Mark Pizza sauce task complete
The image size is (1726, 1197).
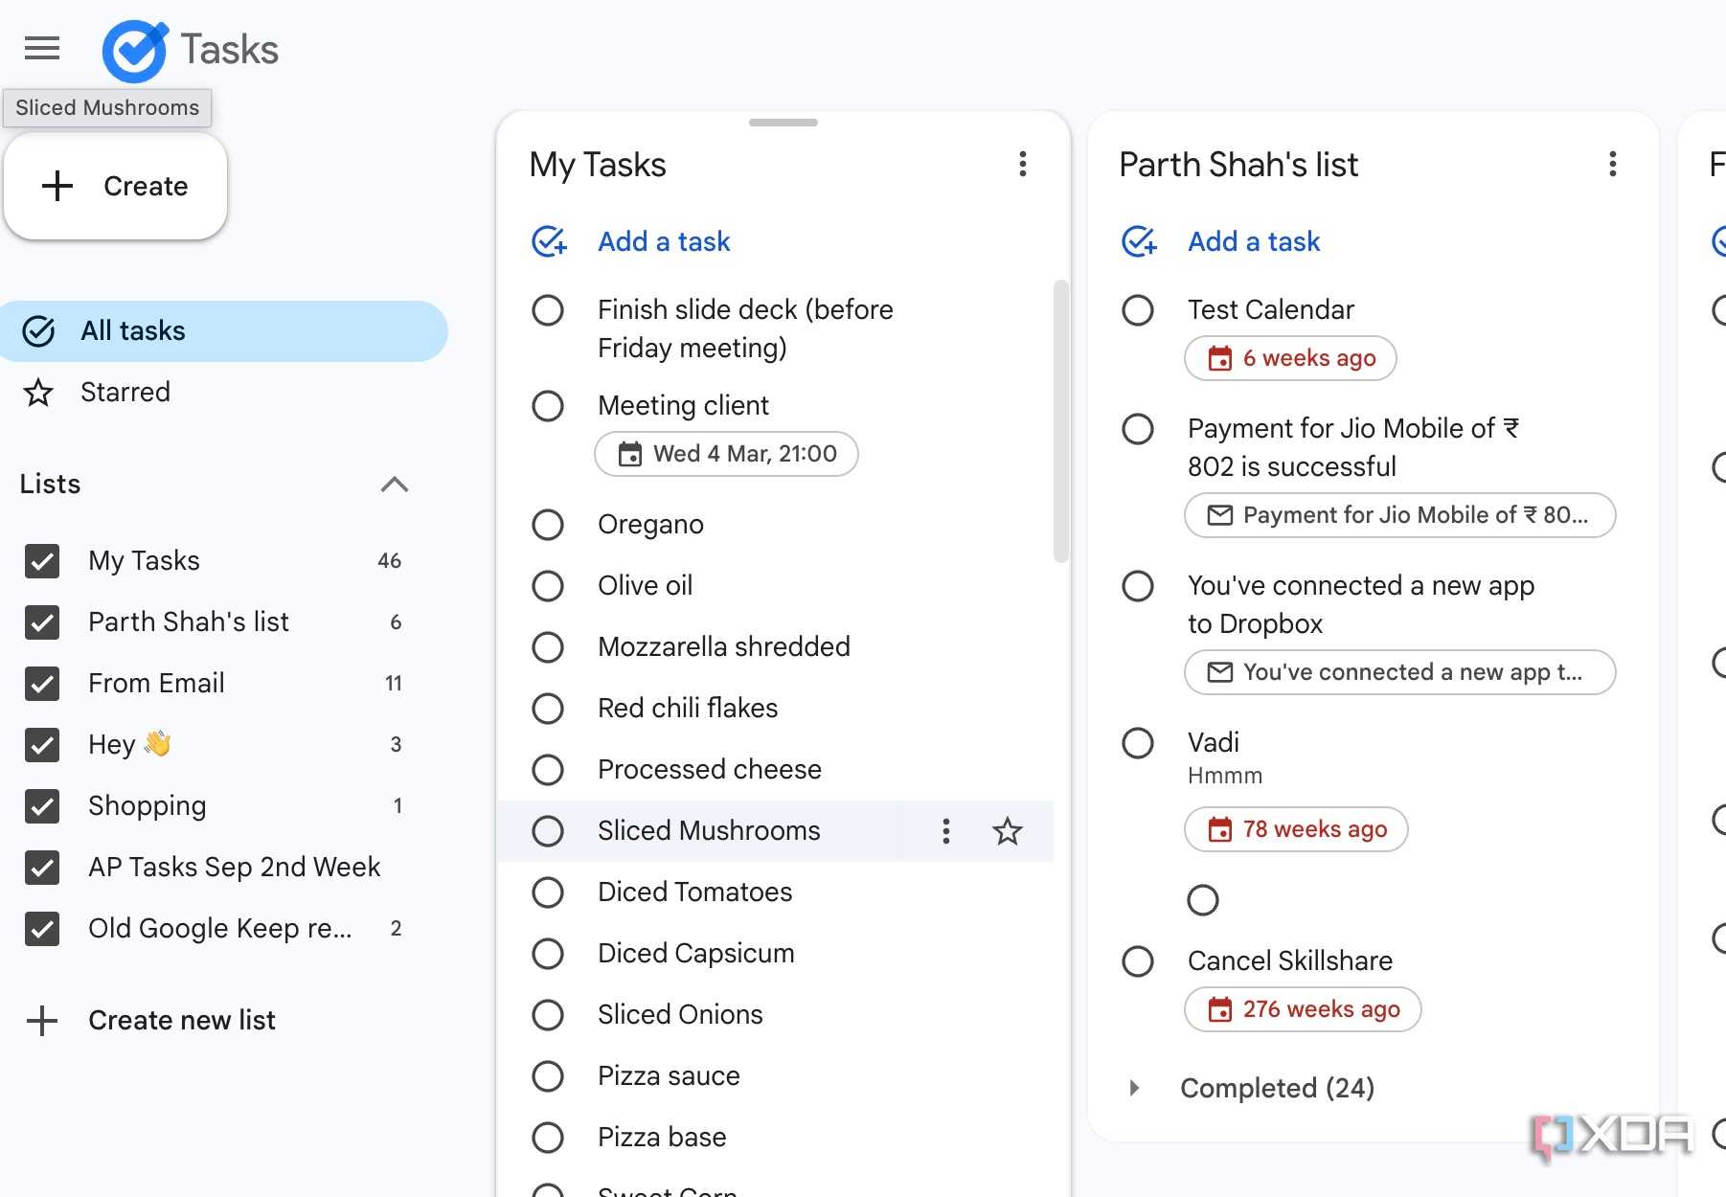point(548,1076)
